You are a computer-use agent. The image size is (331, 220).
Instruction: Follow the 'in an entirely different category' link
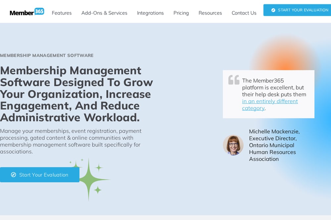pos(270,105)
